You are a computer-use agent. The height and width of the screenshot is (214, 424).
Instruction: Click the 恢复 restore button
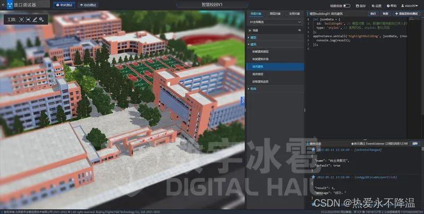(x=385, y=14)
